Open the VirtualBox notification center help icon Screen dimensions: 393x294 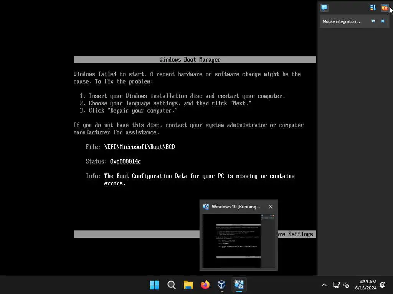click(x=324, y=8)
